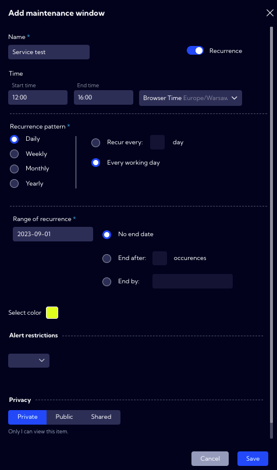Toggle the Recurrence switch off

[x=195, y=51]
